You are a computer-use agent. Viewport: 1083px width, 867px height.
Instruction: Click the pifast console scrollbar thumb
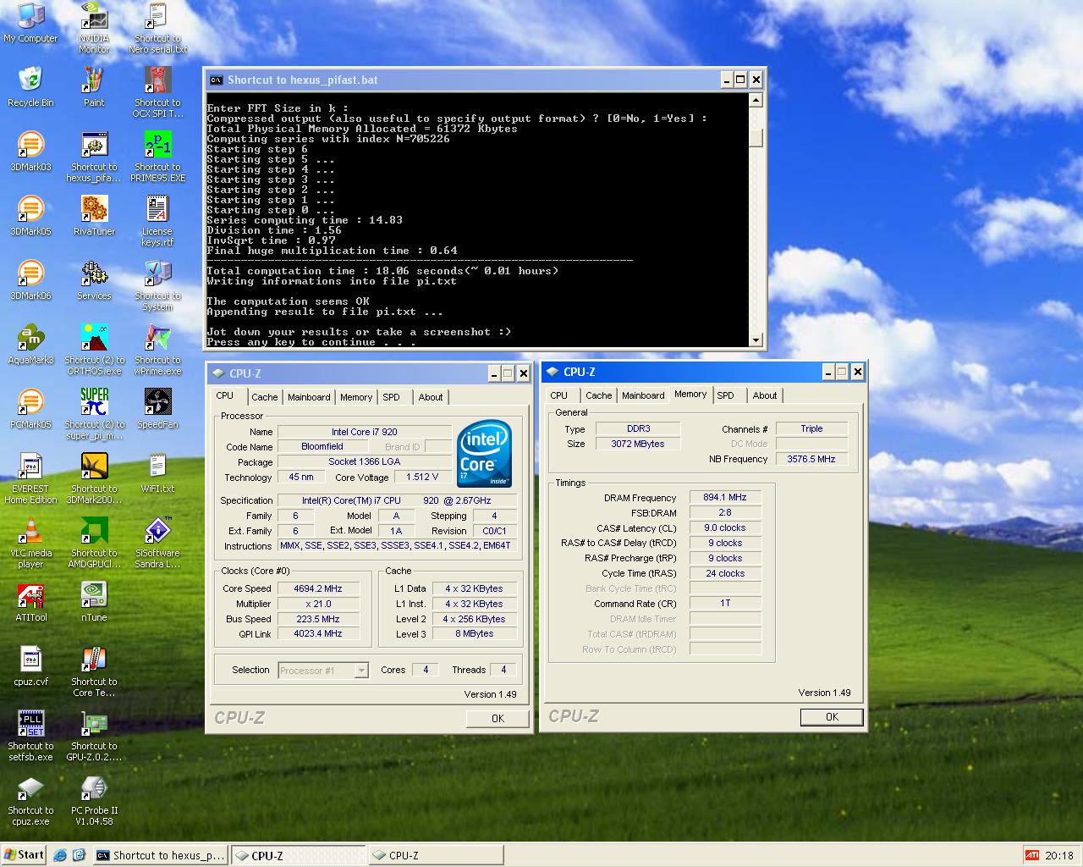pyautogui.click(x=756, y=138)
